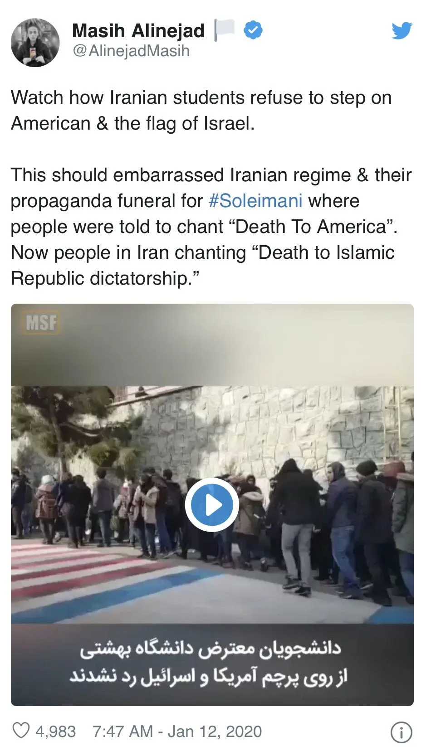Screen dimensions: 431x756
Task: Click the blurred top area of video
Action: point(212,345)
